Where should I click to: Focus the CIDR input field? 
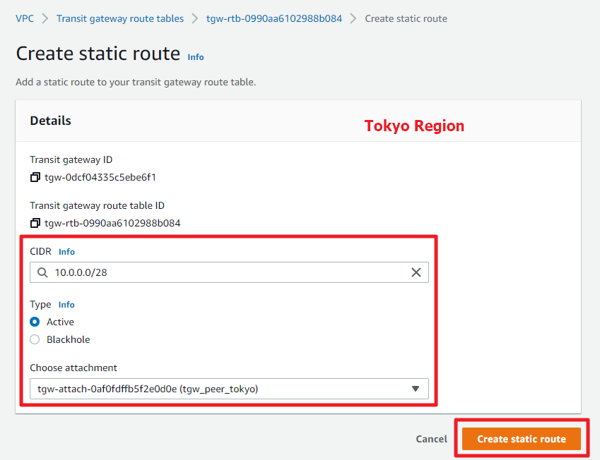[x=229, y=272]
